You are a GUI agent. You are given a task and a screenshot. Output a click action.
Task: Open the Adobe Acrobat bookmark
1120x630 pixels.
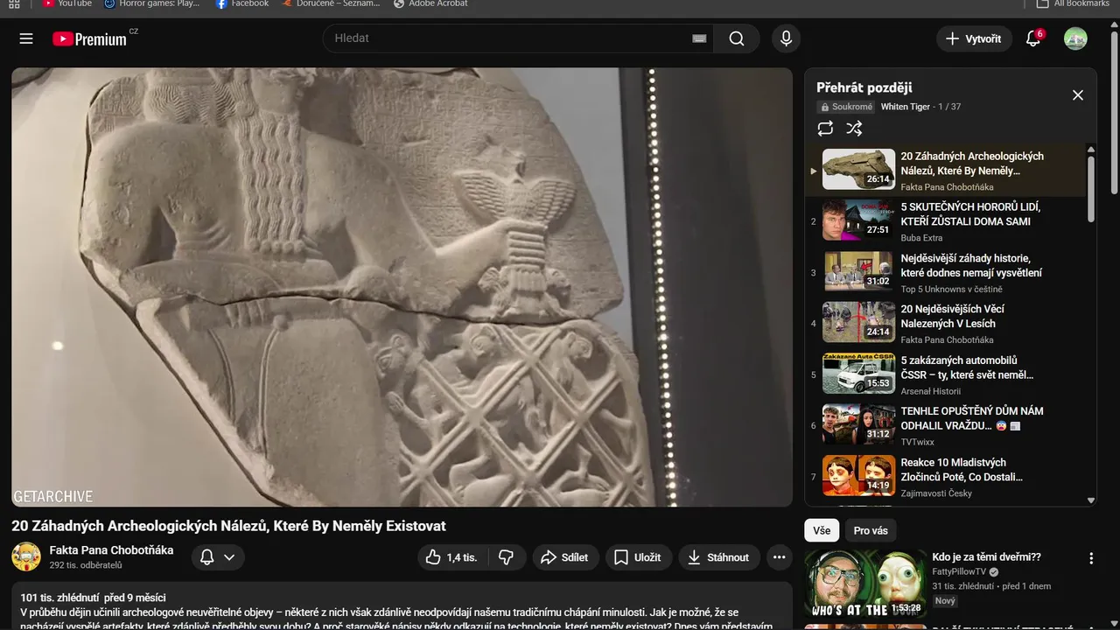pos(430,3)
